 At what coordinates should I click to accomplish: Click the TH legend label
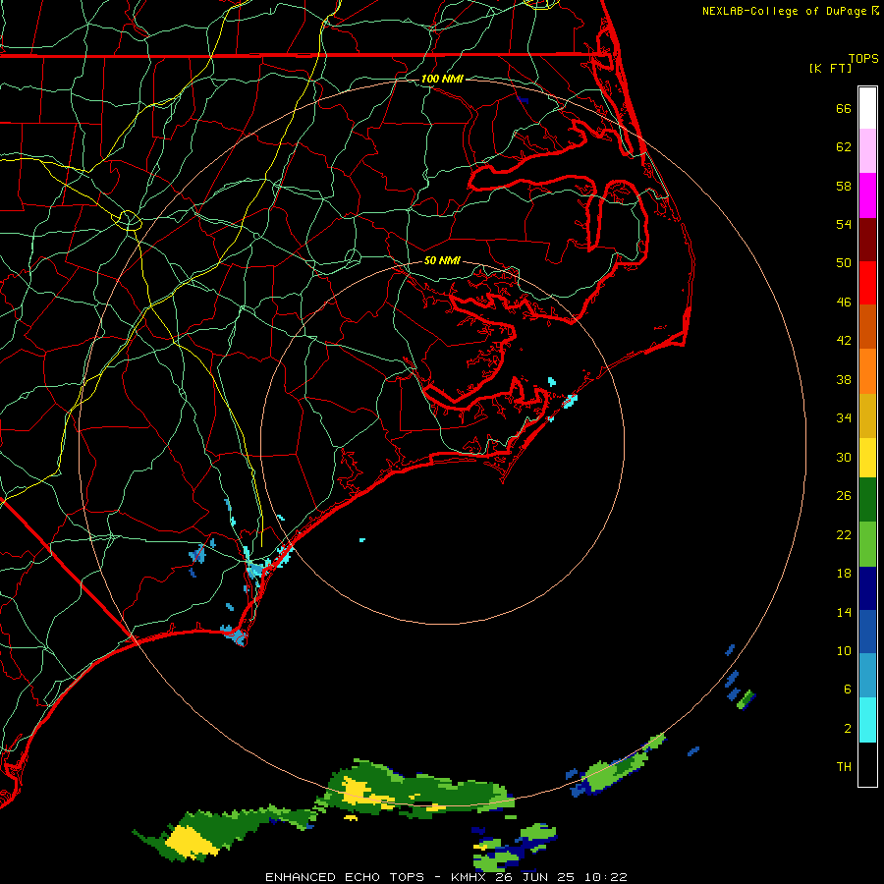click(844, 767)
